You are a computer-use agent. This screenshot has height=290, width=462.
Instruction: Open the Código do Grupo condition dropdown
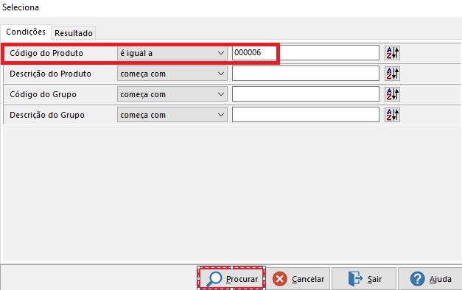coord(172,94)
